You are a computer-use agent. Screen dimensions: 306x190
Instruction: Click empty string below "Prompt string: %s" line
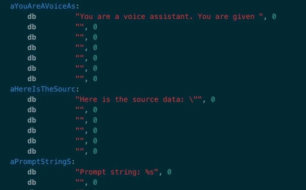[x=80, y=182]
